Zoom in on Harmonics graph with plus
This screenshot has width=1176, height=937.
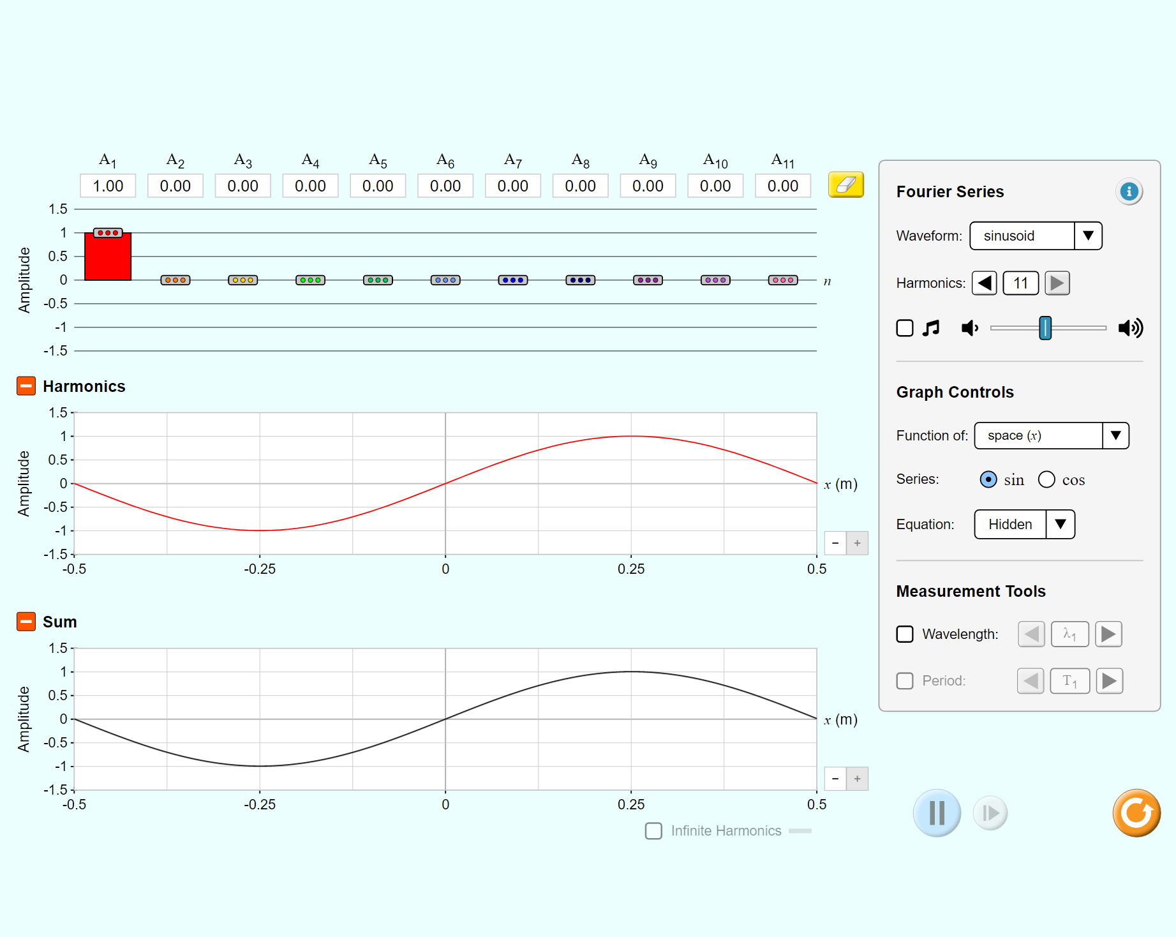point(857,543)
